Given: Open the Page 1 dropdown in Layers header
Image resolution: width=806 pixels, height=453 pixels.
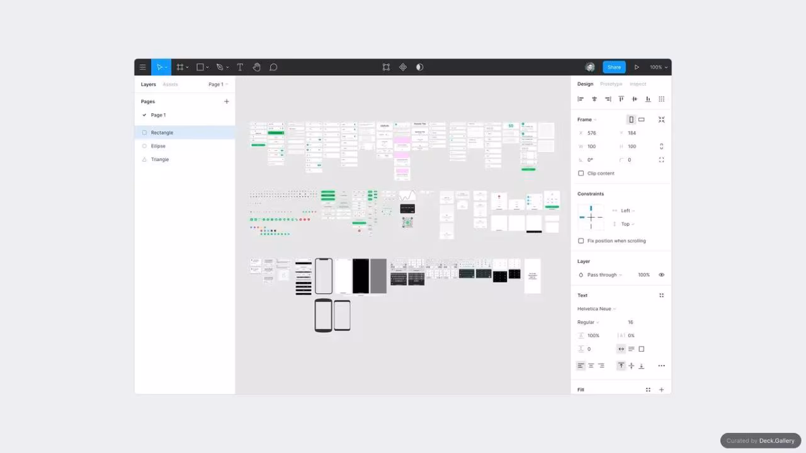Looking at the screenshot, I should (x=219, y=84).
